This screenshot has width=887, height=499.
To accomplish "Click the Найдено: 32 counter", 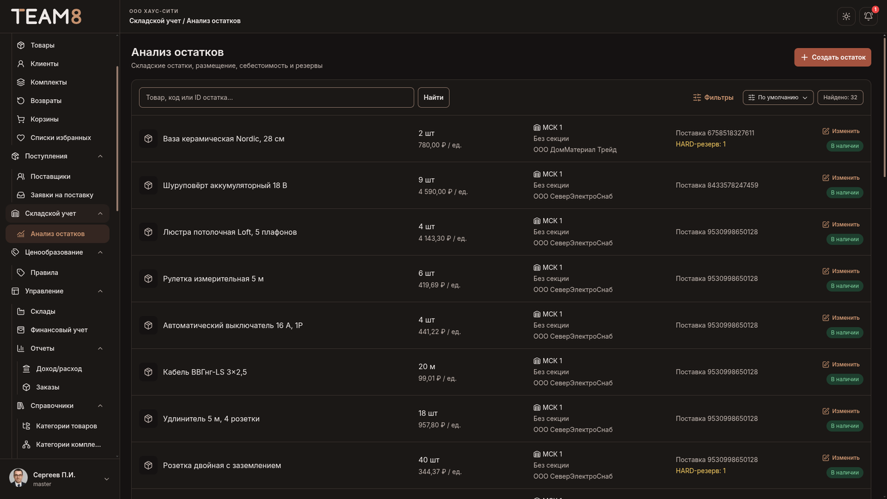I will click(840, 97).
